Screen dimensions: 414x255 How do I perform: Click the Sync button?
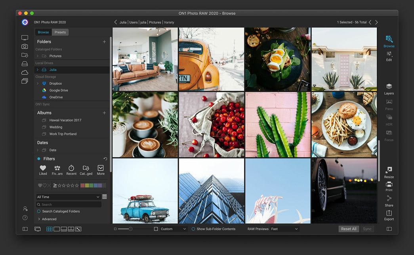(367, 229)
